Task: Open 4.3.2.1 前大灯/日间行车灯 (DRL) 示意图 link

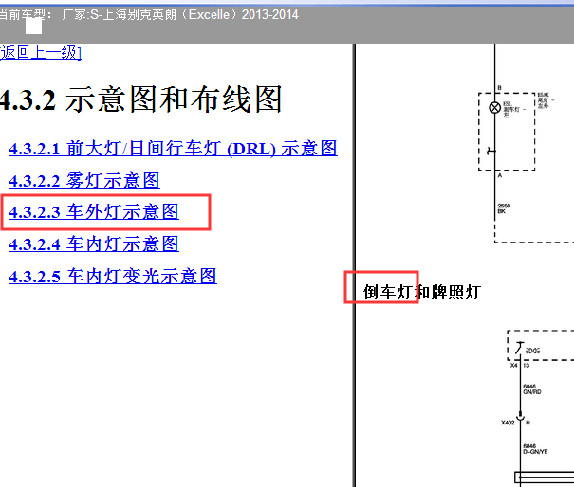Action: click(173, 149)
